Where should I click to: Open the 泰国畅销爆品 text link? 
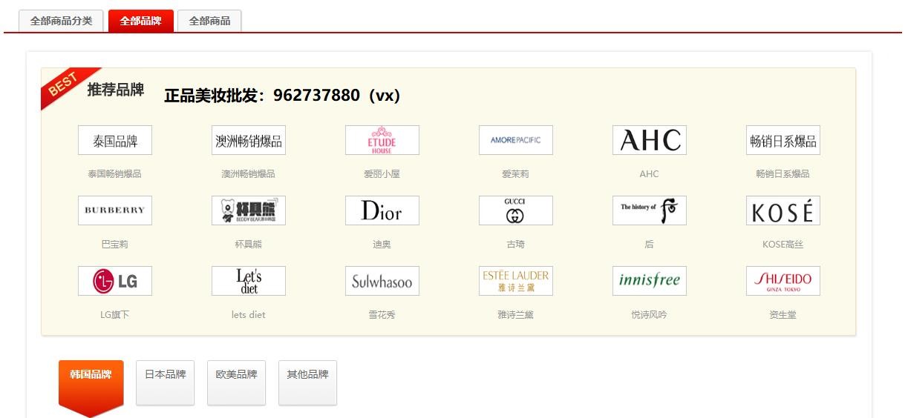114,174
